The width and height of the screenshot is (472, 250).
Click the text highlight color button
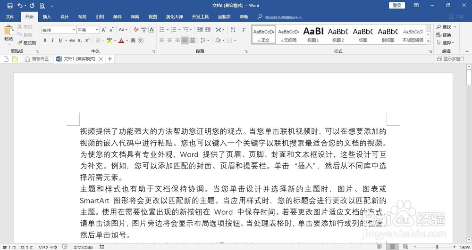[110, 40]
